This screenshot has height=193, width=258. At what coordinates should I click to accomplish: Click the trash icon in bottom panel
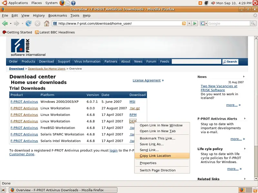[x=255, y=190]
